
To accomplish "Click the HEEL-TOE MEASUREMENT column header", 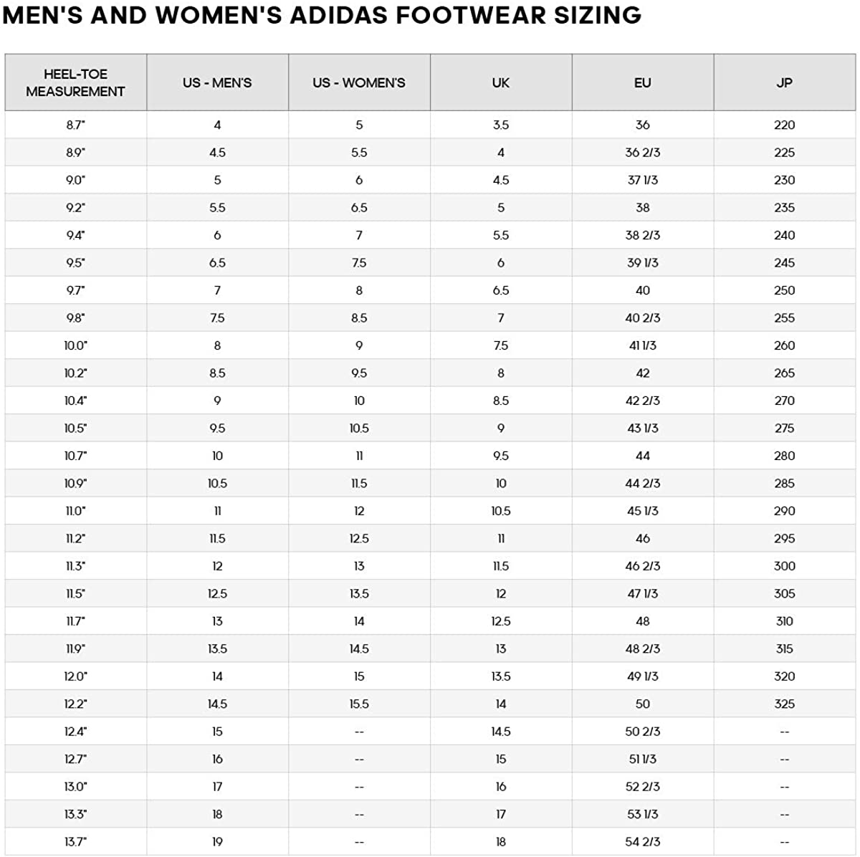I will click(x=75, y=82).
